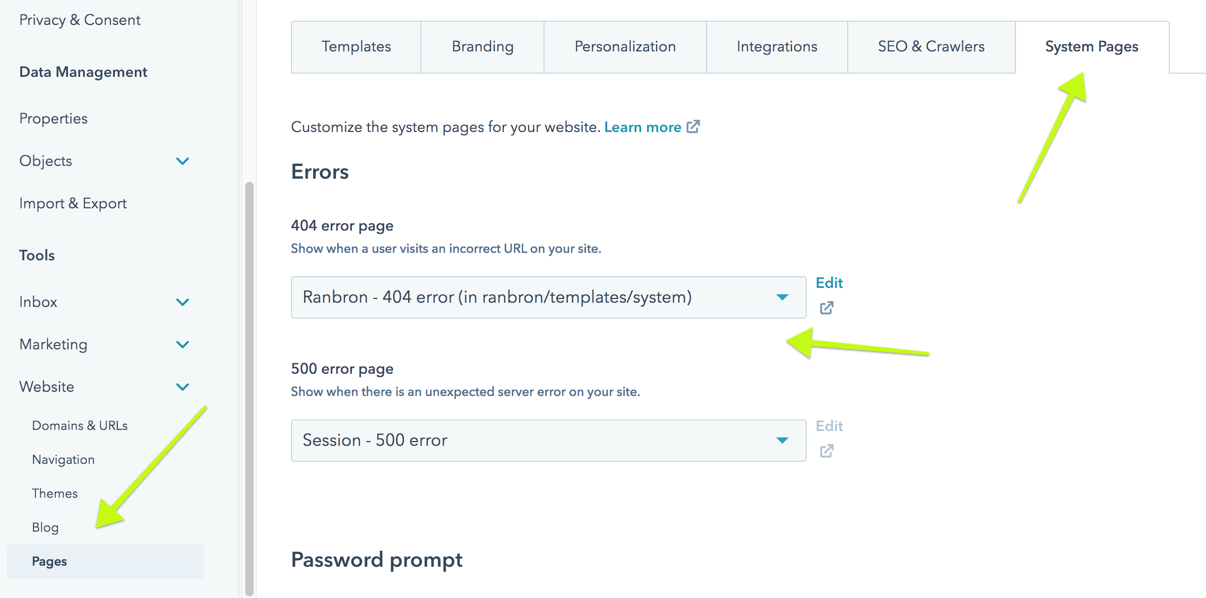Open the 404 error page external link icon
Screen dimensions: 1206x598
click(x=826, y=308)
